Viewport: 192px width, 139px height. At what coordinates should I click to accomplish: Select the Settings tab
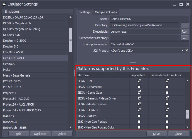pos(85,12)
